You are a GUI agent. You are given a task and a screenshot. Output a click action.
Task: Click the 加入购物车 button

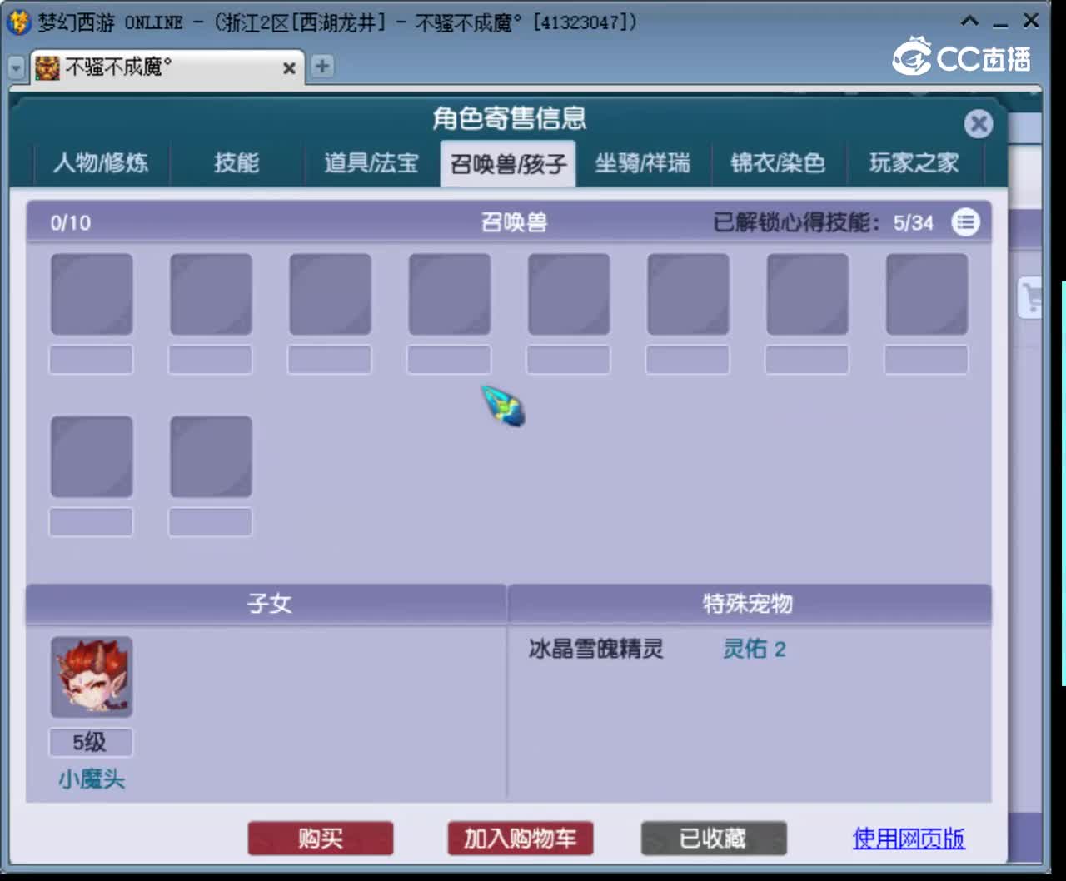coord(520,839)
